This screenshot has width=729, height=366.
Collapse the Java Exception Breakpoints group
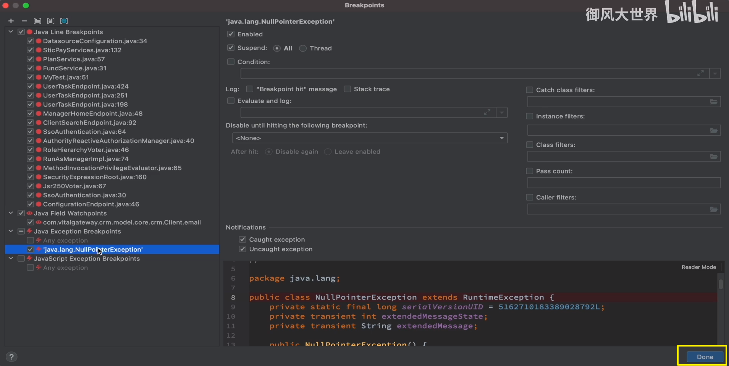point(11,231)
